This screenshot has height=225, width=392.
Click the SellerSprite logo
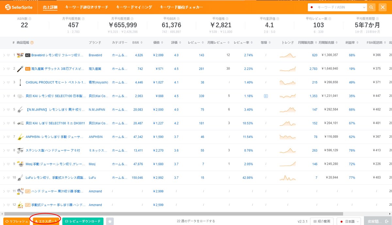[19, 7]
